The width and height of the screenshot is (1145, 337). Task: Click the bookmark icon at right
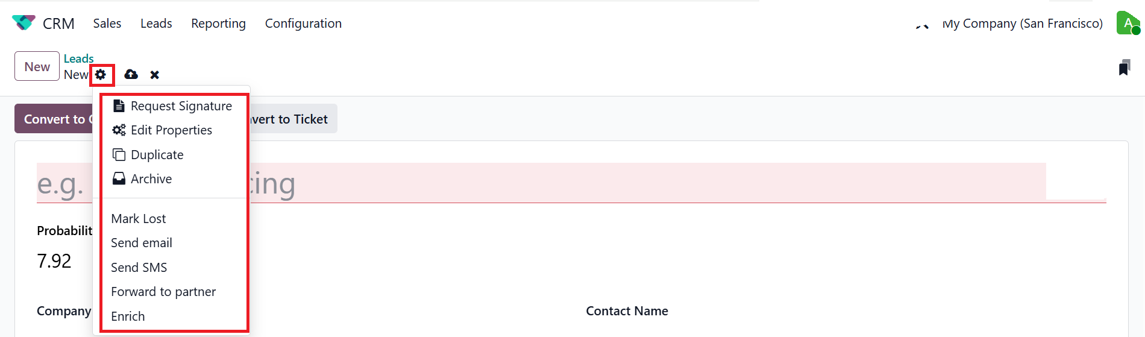tap(1124, 68)
